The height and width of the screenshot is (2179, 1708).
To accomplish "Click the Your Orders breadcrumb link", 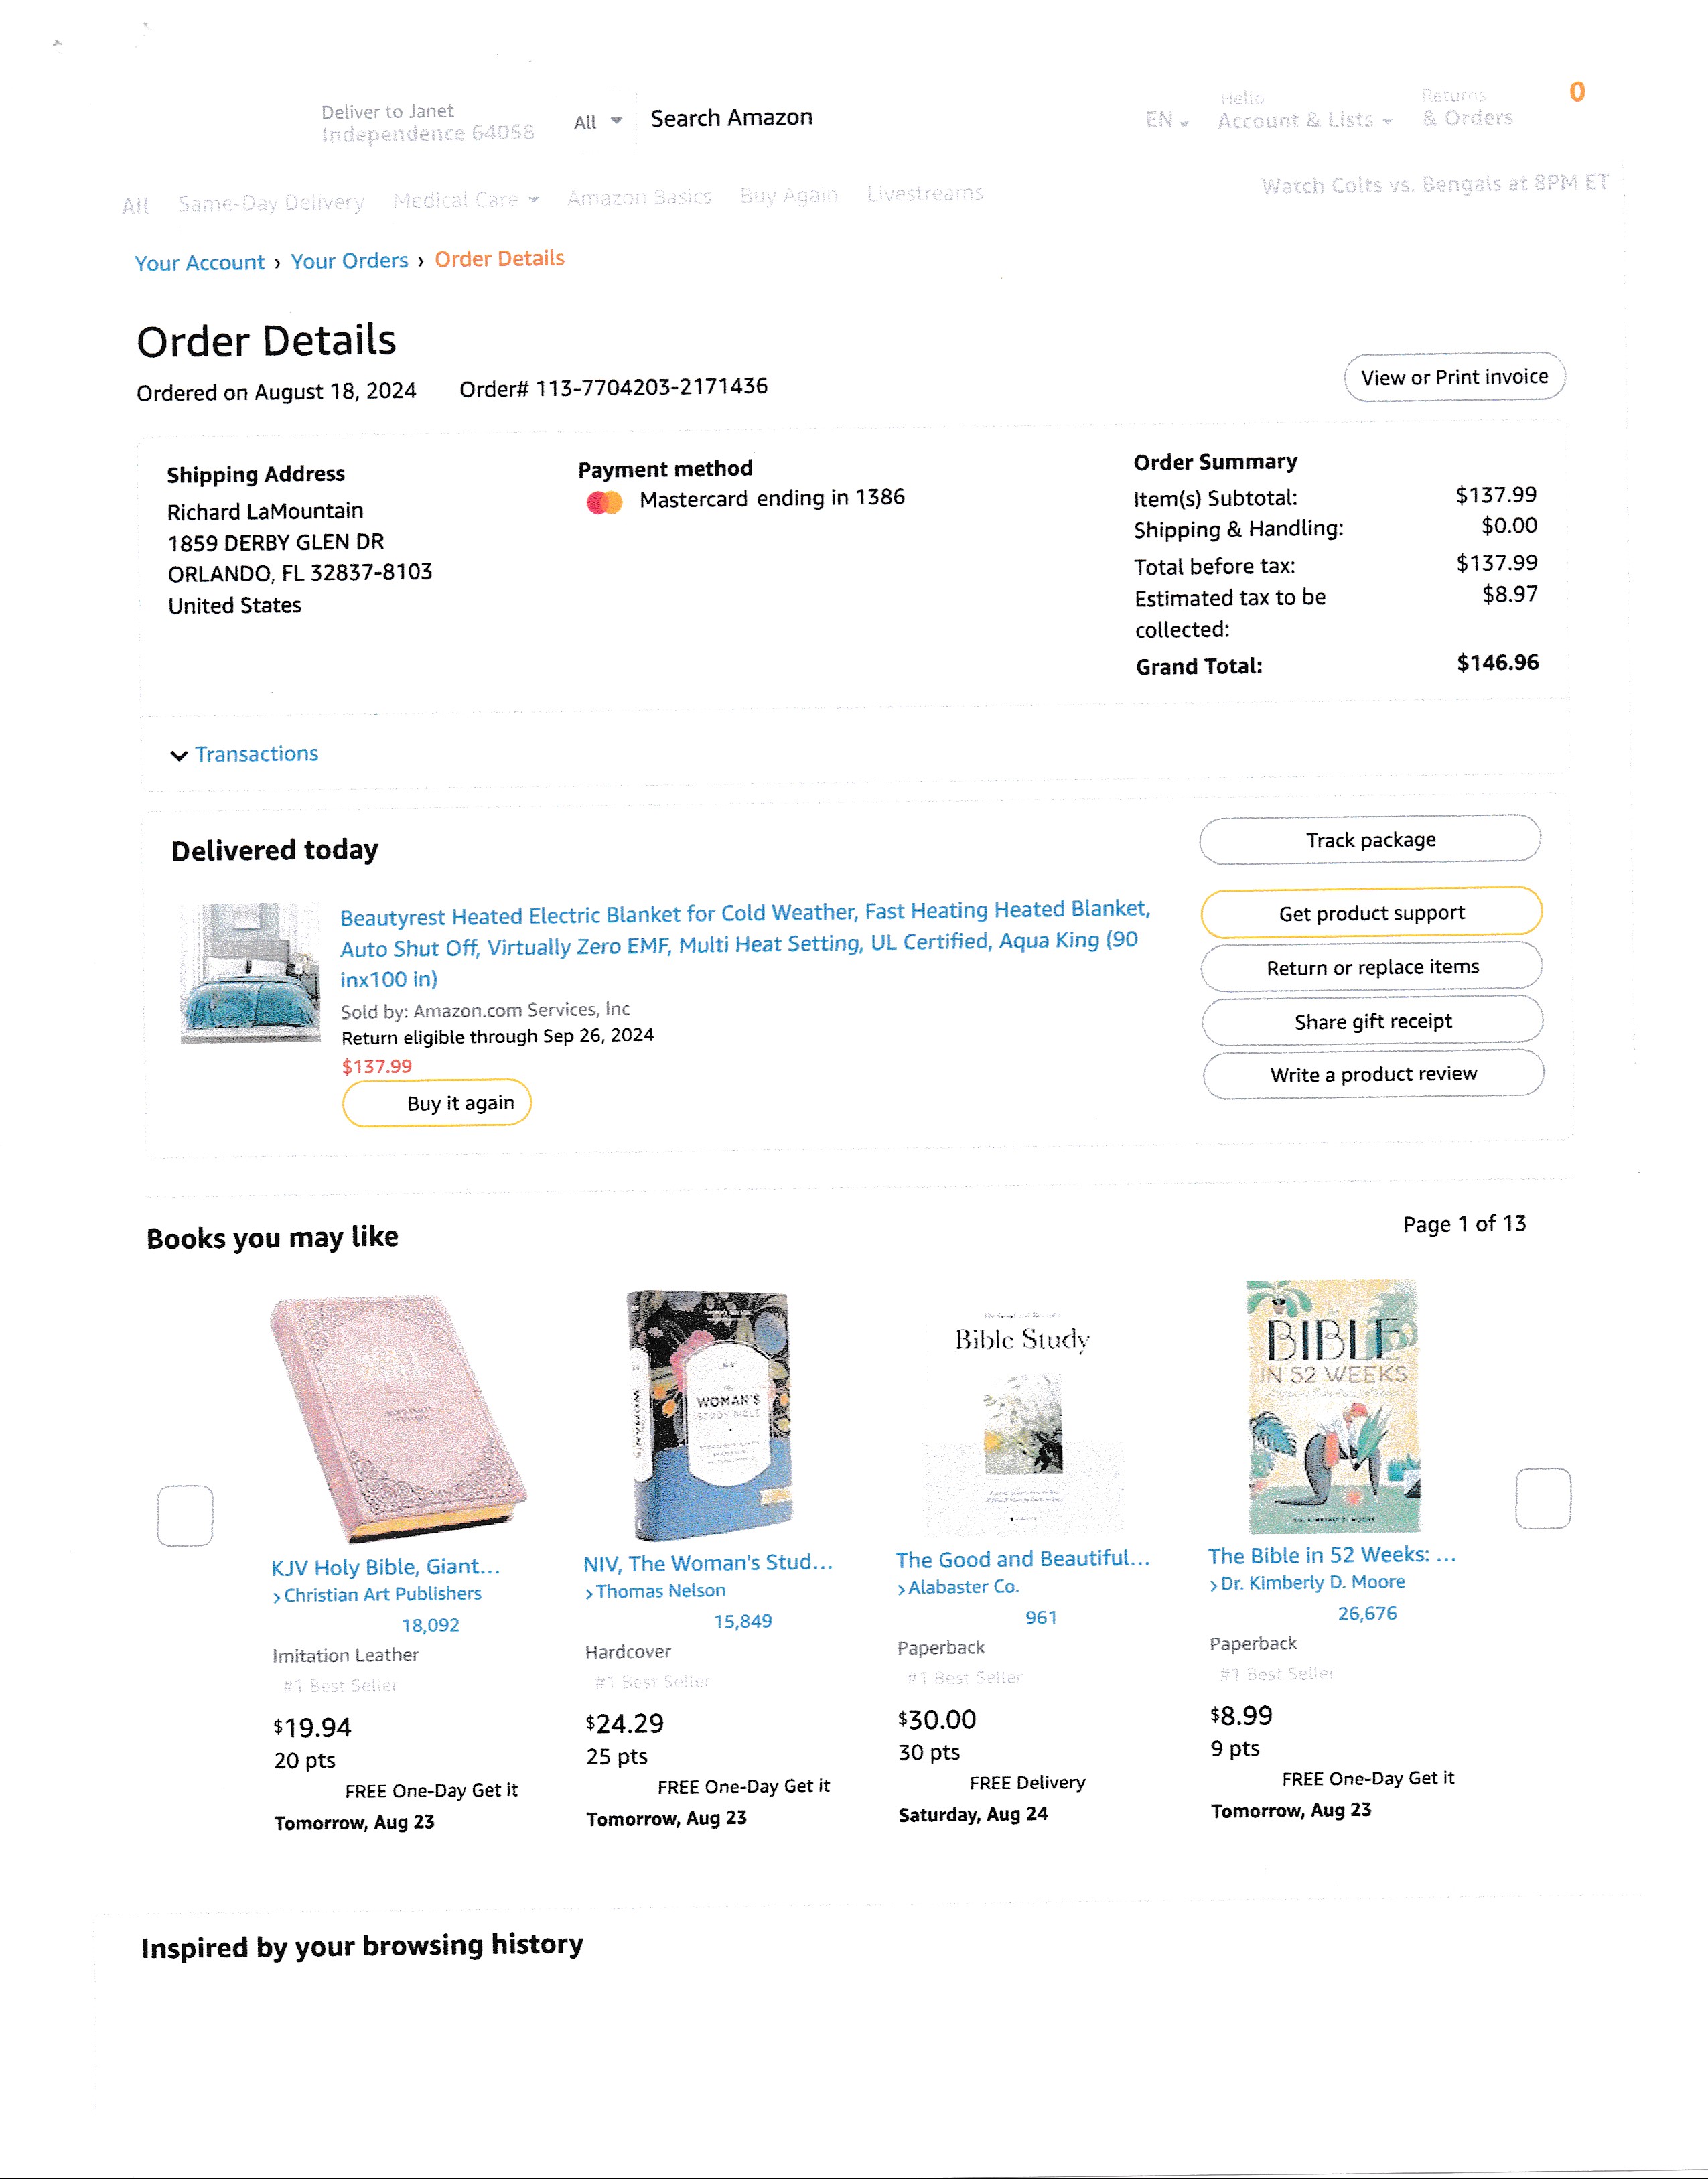I will 349,261.
